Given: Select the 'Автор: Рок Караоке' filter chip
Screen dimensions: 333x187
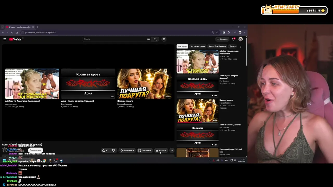Looking at the screenshot, I should click(217, 46).
